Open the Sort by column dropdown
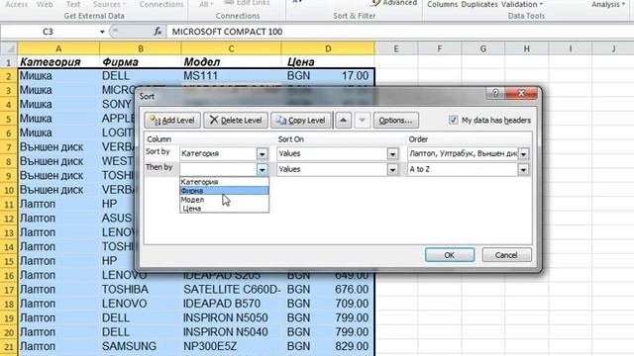This screenshot has height=356, width=634. tap(262, 154)
